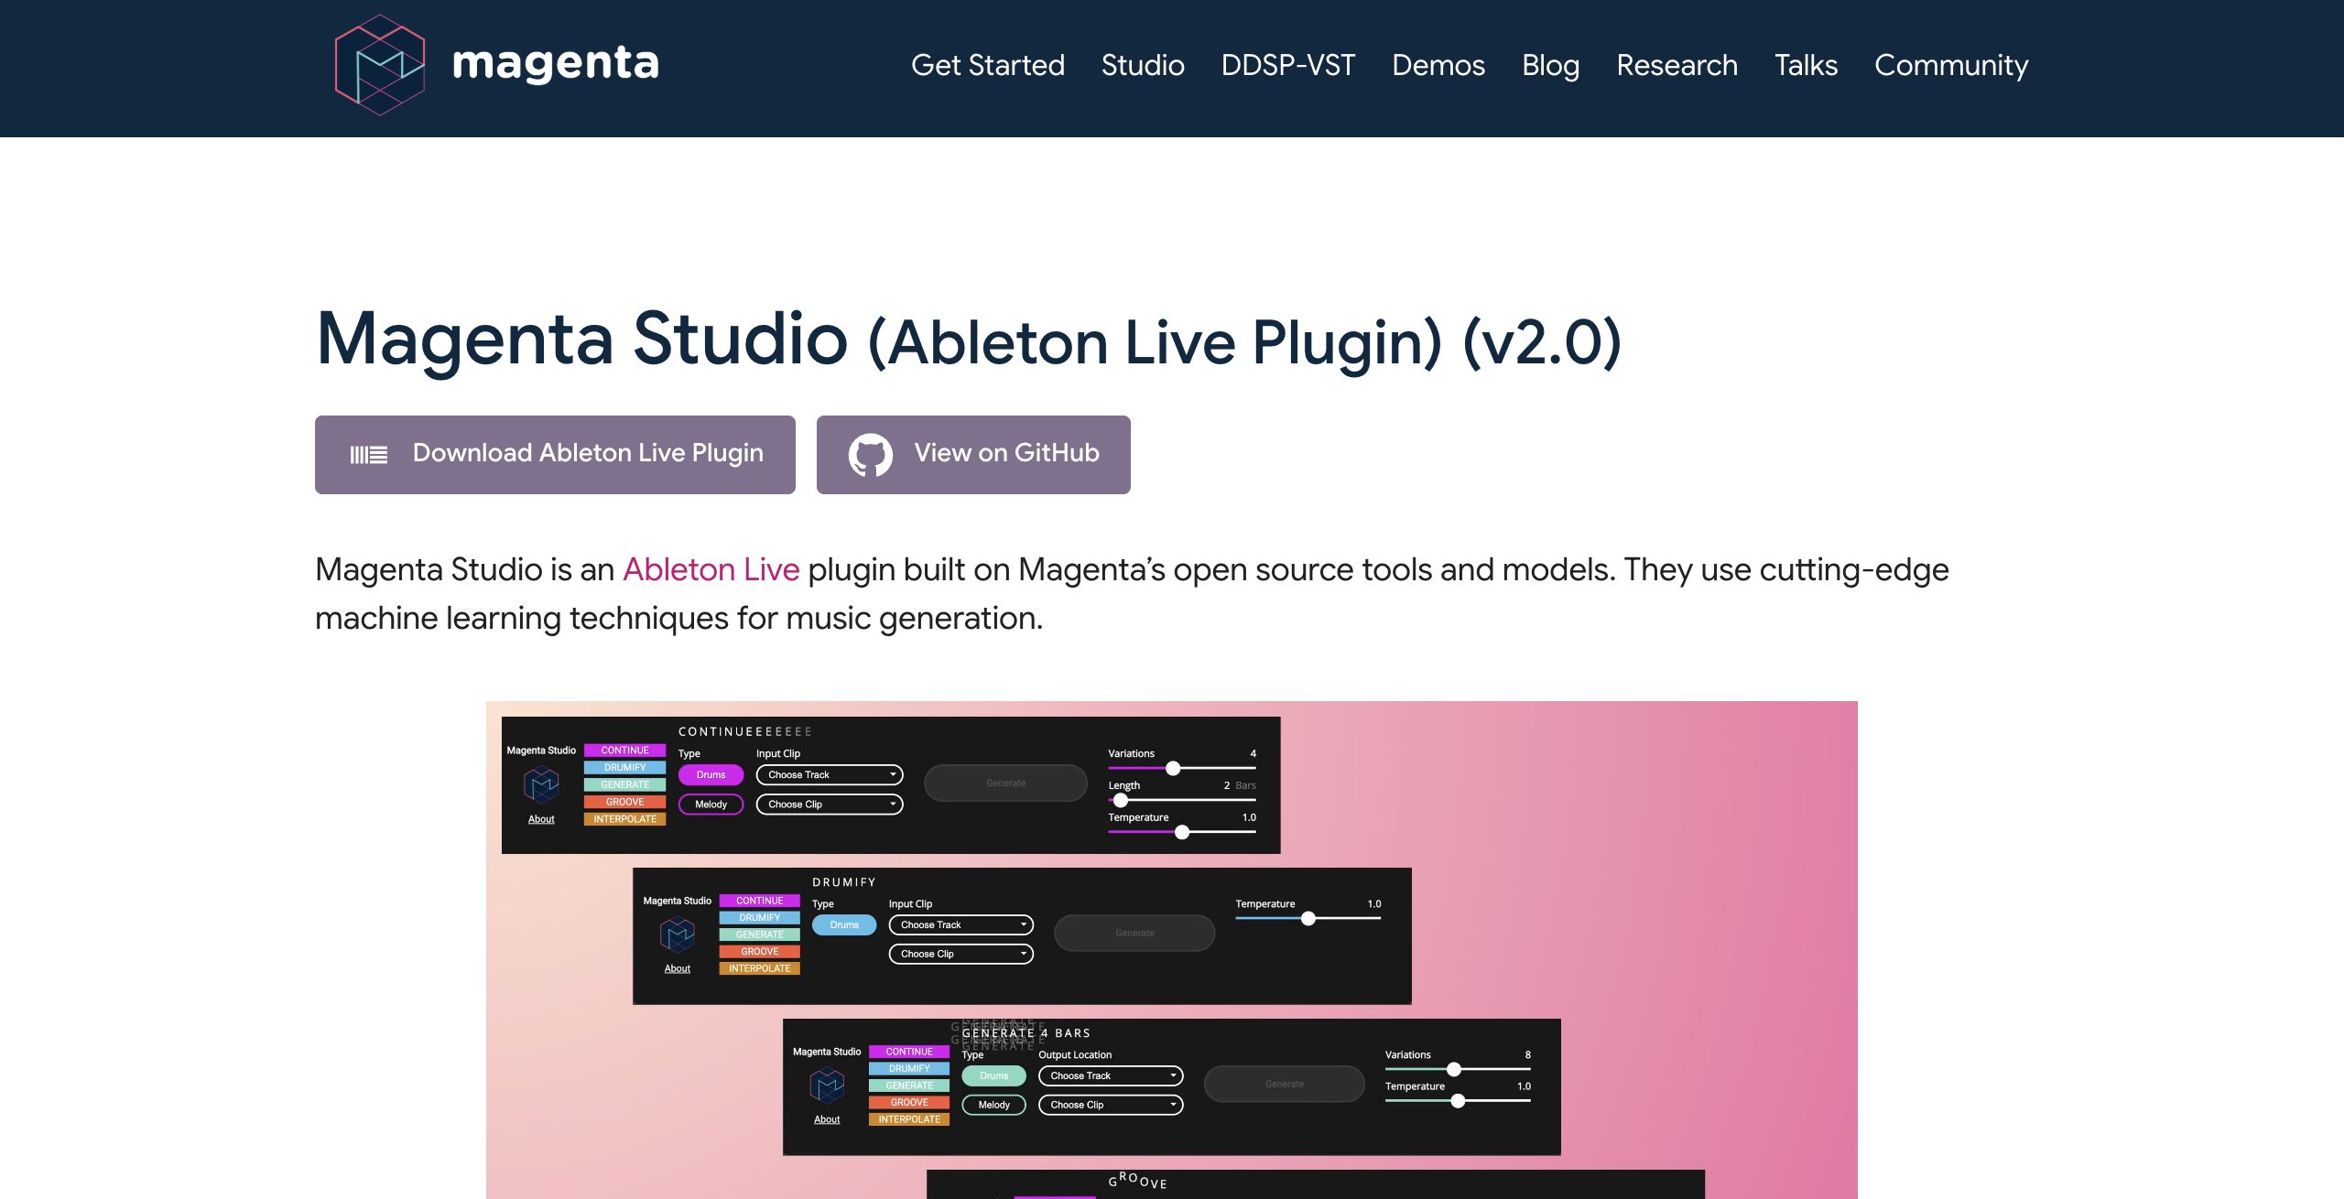Select Drums type in Continue panel
The height and width of the screenshot is (1199, 2344).
(x=711, y=775)
